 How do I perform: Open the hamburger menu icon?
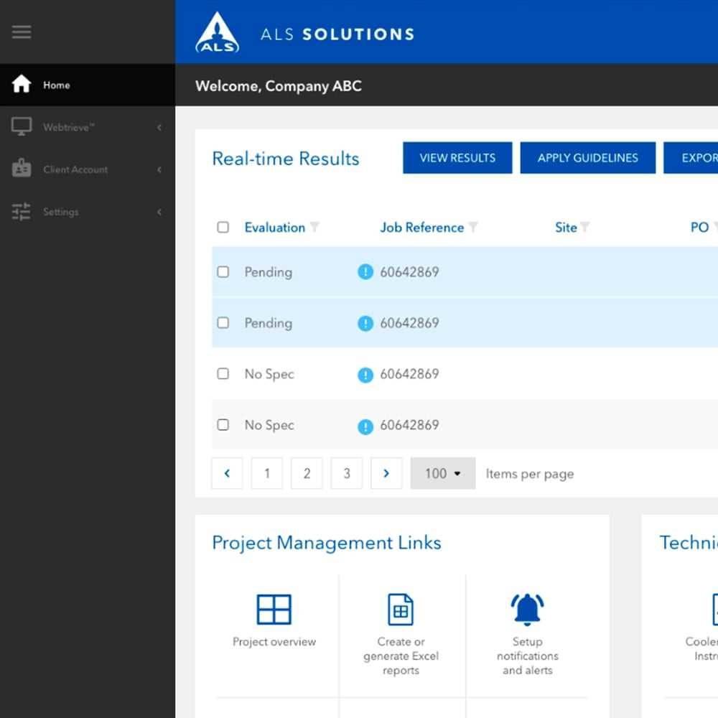[22, 32]
